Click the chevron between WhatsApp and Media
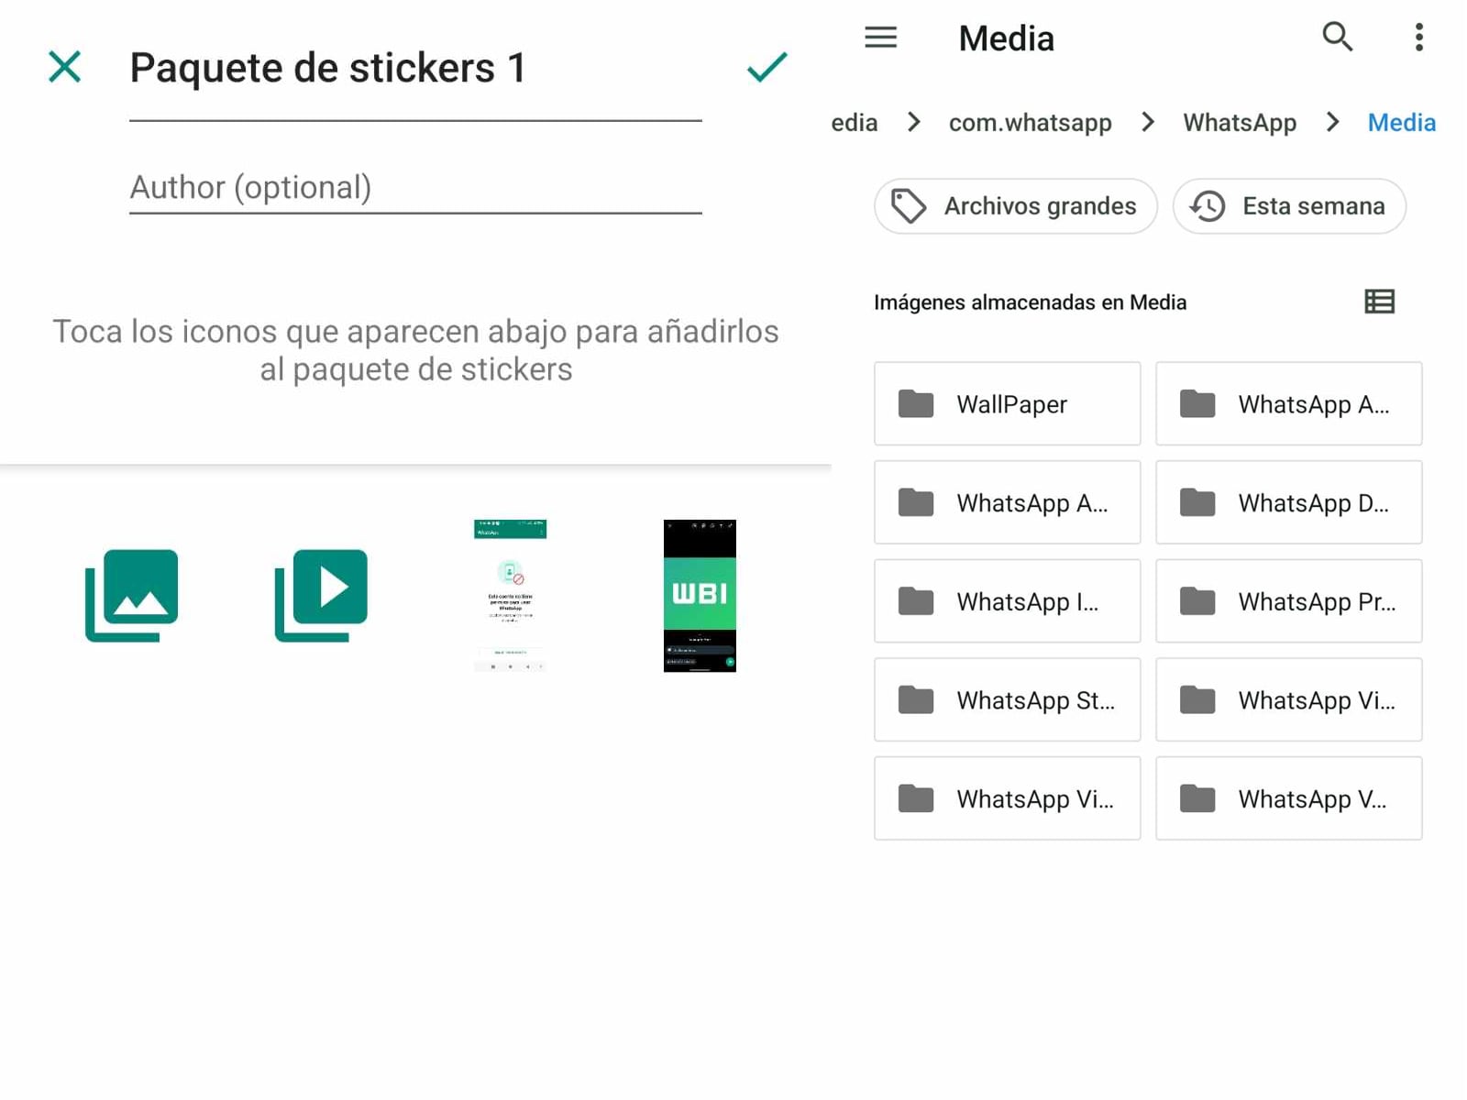This screenshot has height=1100, width=1467. click(x=1331, y=122)
